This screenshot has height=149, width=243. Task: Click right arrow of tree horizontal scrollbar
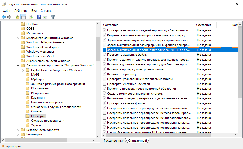coord(93,140)
